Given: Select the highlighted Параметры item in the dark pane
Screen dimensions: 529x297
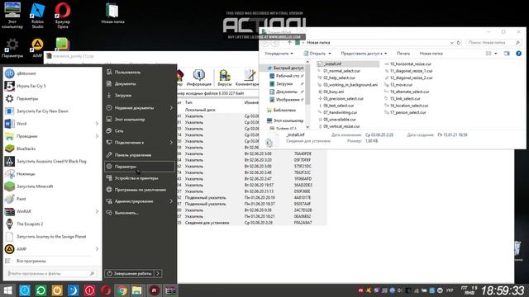Looking at the screenshot, I should [140, 167].
